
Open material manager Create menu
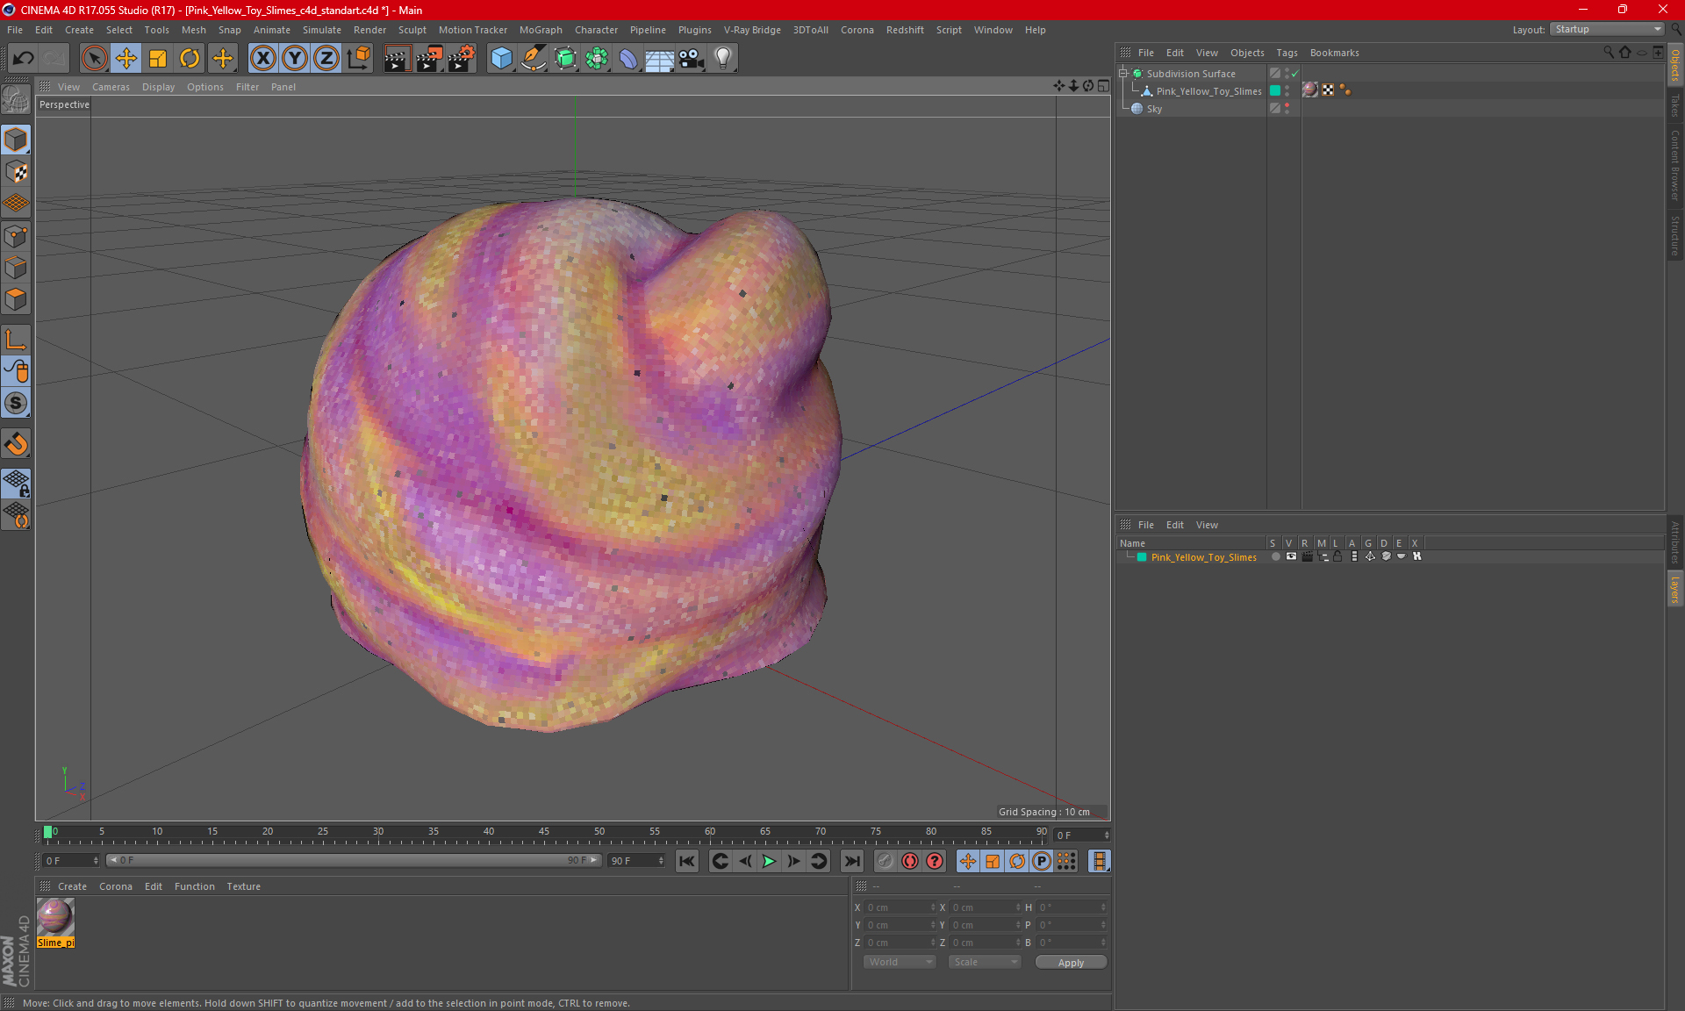(x=72, y=886)
